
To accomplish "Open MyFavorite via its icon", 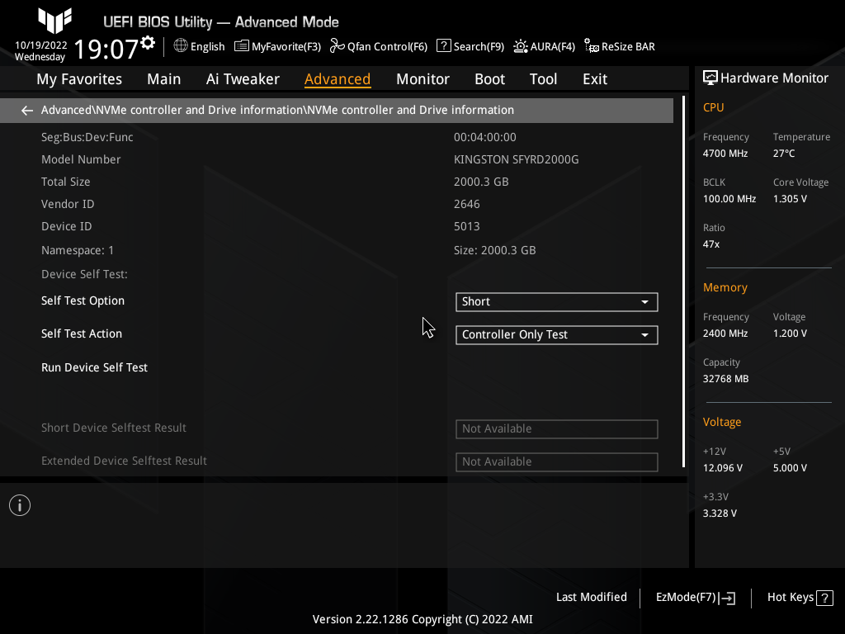I will [x=241, y=46].
